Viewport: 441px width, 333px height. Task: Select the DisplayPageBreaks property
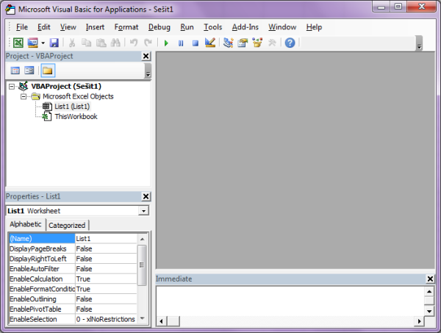pyautogui.click(x=42, y=248)
